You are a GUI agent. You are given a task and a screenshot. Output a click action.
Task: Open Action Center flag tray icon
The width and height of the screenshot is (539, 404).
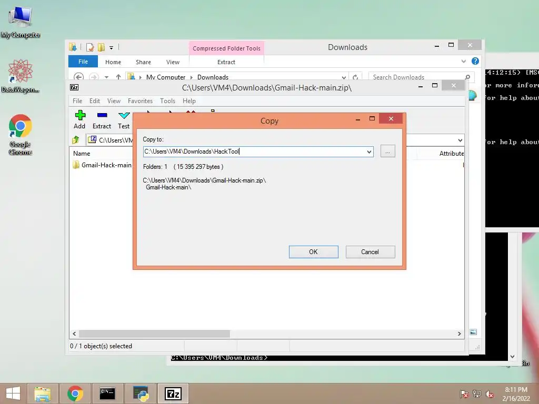point(464,394)
